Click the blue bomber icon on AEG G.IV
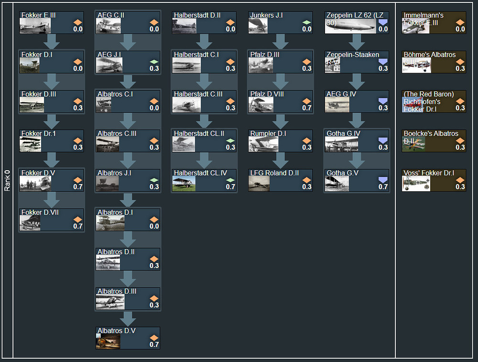478x362 pixels. click(383, 101)
